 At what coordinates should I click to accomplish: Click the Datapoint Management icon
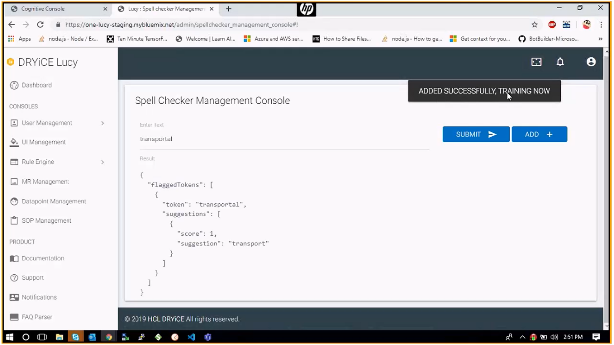(14, 201)
